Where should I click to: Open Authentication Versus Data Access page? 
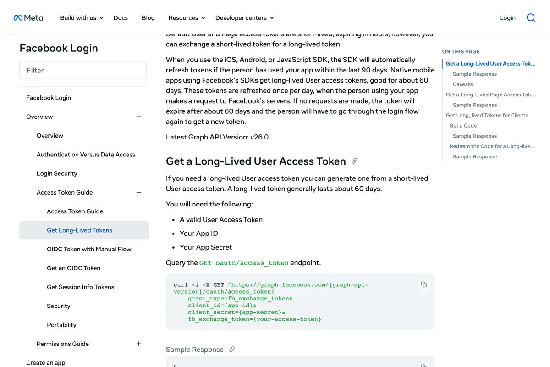[86, 155]
